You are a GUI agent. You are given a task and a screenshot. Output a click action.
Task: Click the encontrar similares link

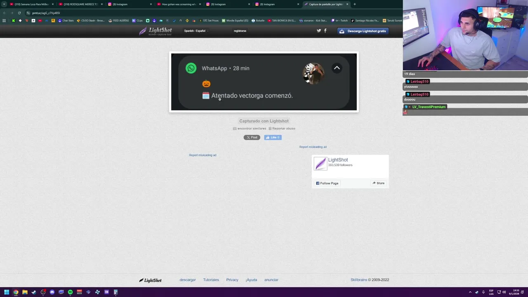click(250, 129)
